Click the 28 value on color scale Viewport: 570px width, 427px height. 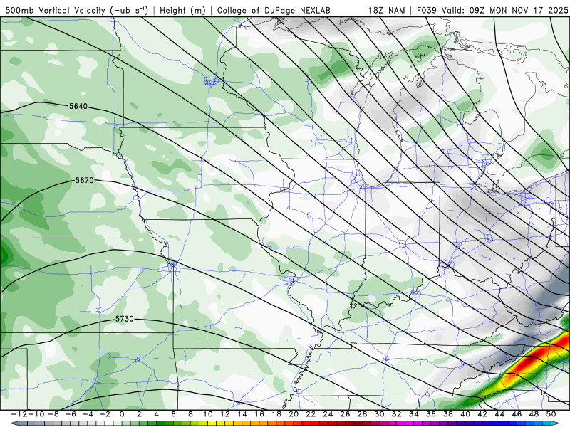[362, 414]
